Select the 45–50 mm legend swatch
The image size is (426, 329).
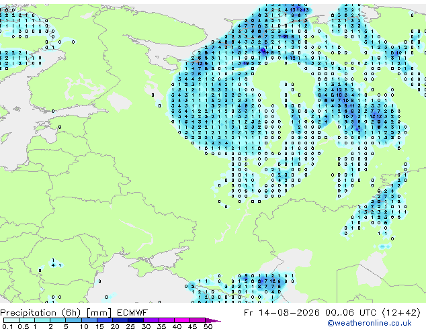point(198,320)
